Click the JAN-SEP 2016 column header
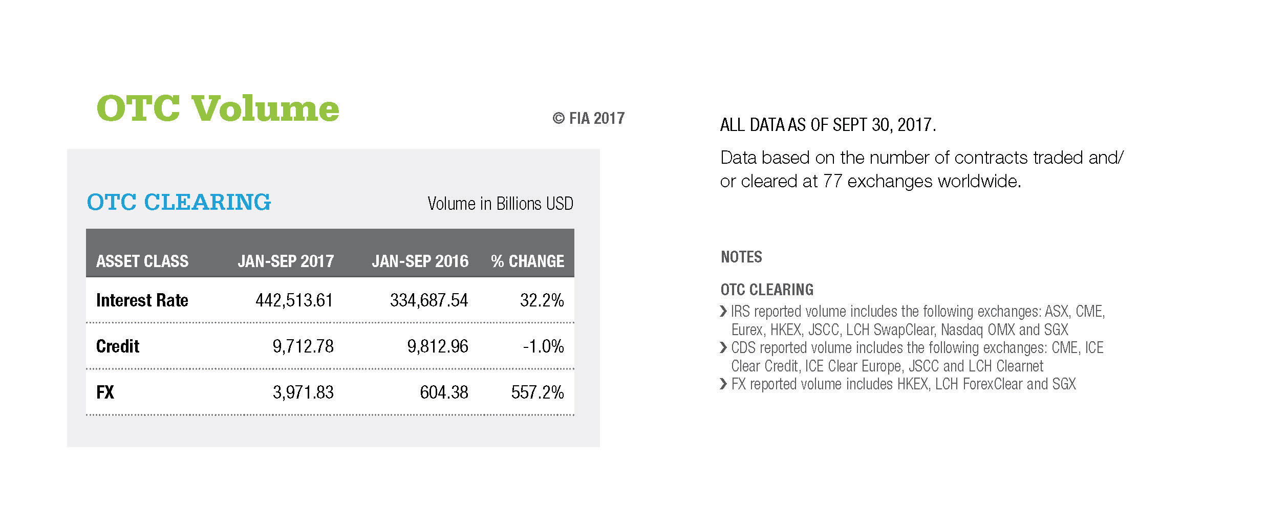 (x=420, y=261)
